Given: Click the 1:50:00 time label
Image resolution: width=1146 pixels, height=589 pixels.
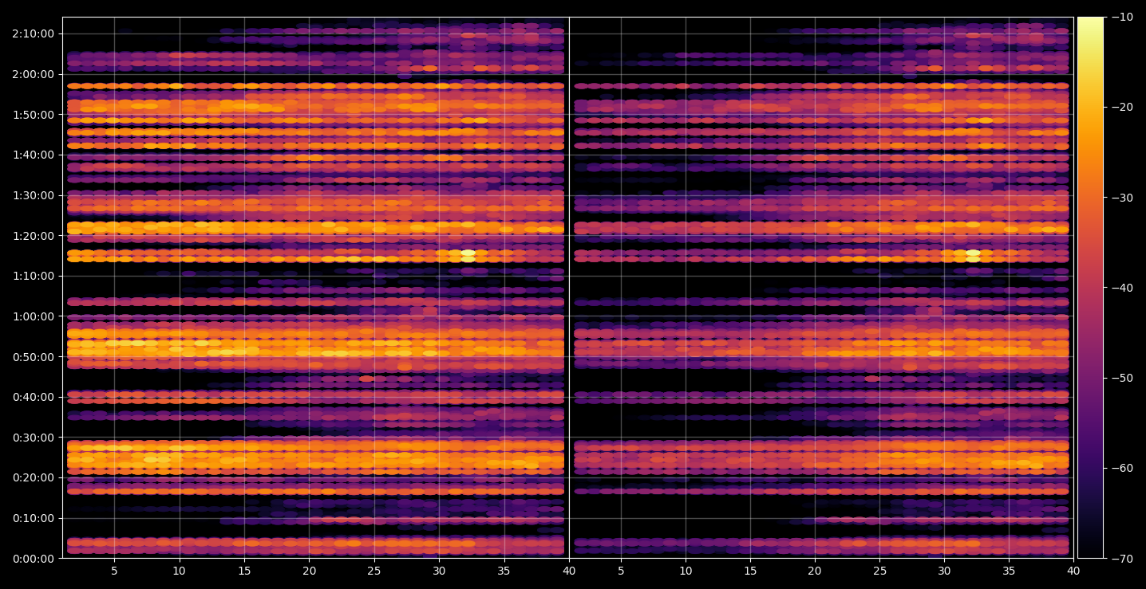Looking at the screenshot, I should pos(34,114).
